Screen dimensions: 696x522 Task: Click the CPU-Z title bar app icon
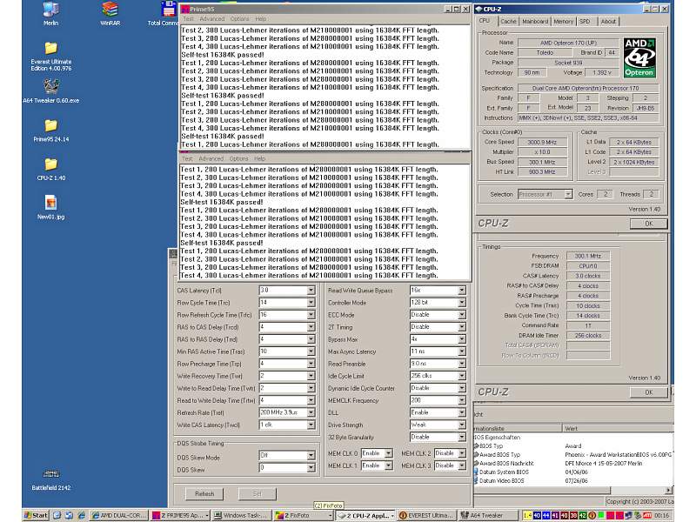479,9
